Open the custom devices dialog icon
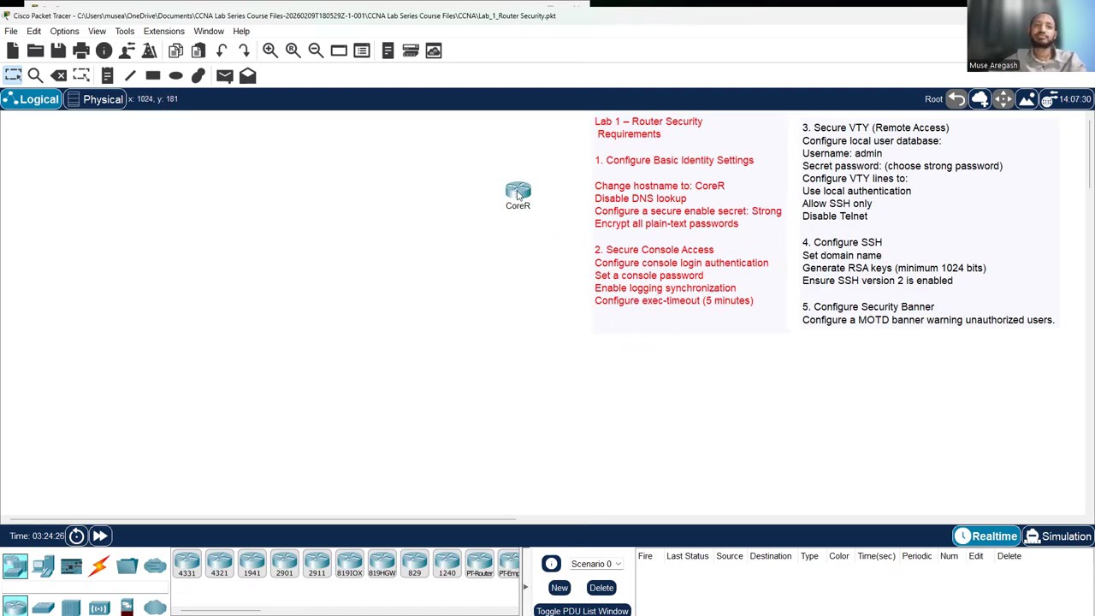1095x616 pixels. (x=362, y=50)
